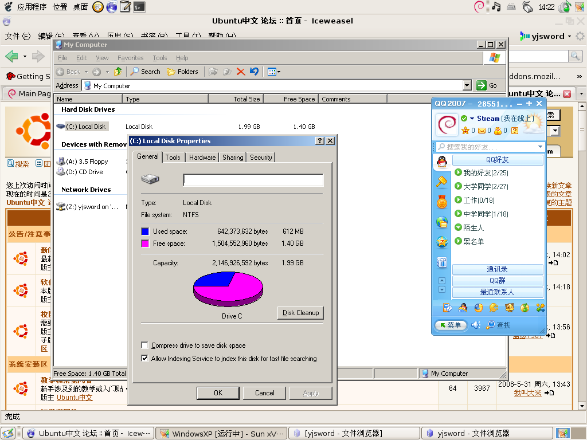This screenshot has width=587, height=440.
Task: Click the QQ speaker sound icon
Action: click(x=476, y=325)
